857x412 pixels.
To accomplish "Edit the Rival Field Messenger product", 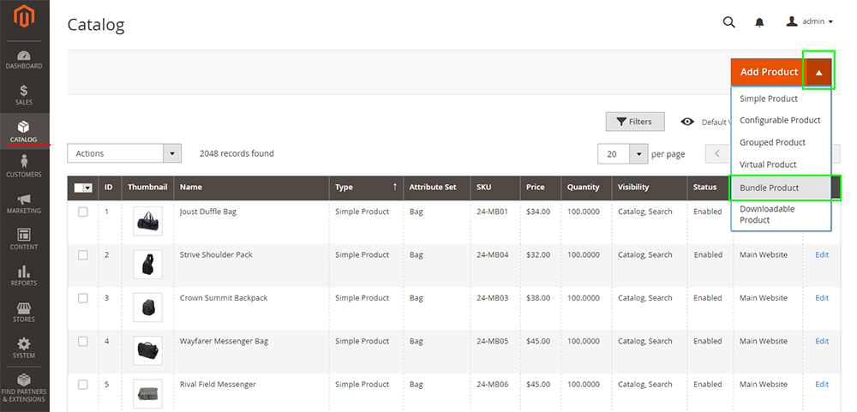I will (822, 385).
